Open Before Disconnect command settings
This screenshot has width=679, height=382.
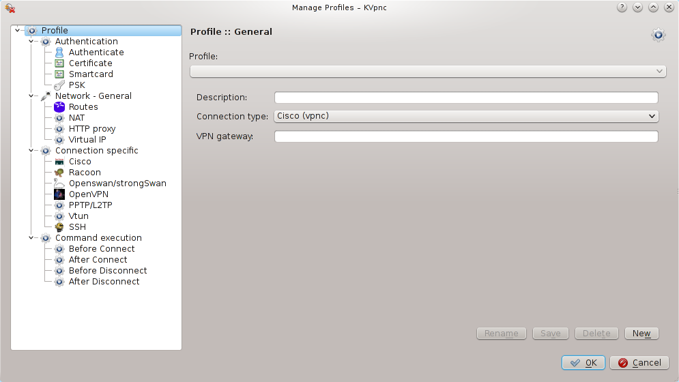108,271
